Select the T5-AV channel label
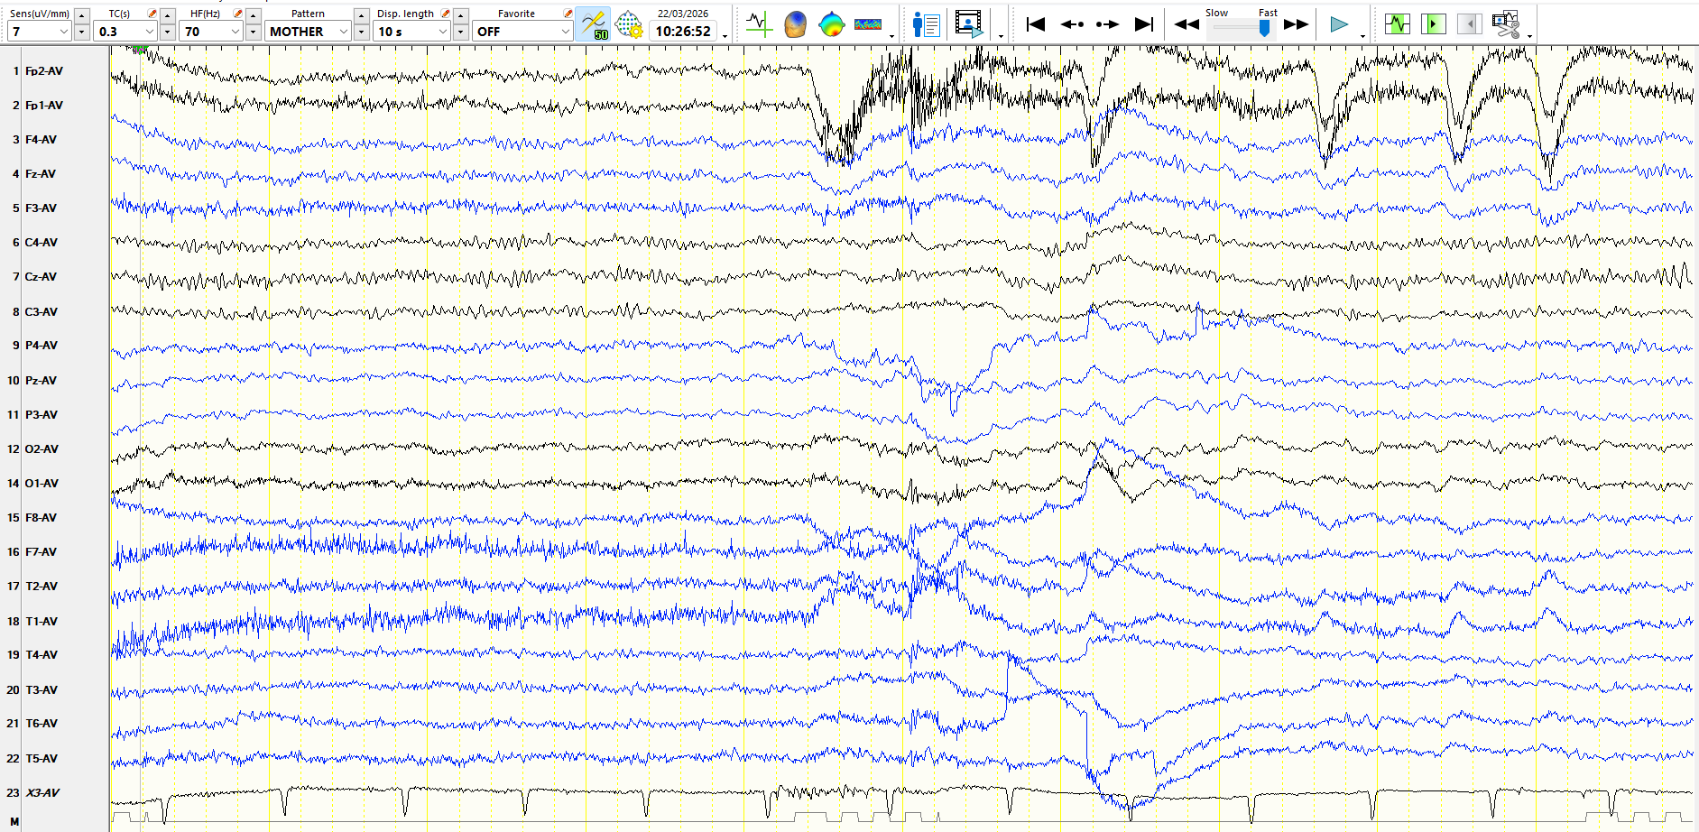The height and width of the screenshot is (832, 1699). [x=41, y=759]
